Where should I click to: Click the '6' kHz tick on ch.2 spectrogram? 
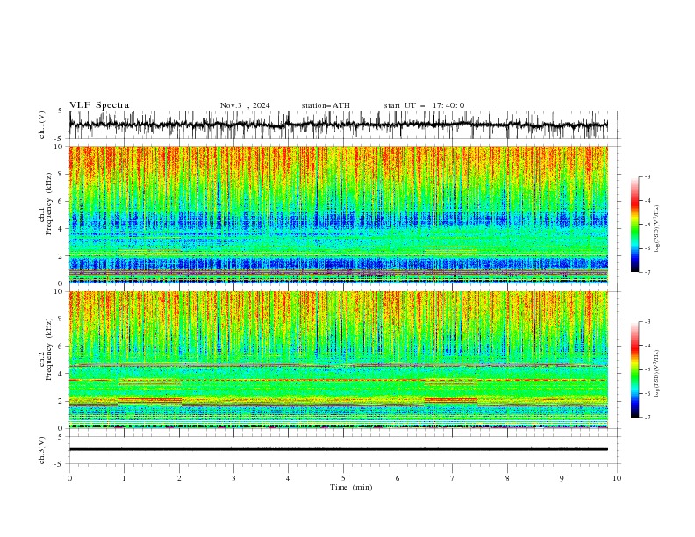(x=61, y=347)
